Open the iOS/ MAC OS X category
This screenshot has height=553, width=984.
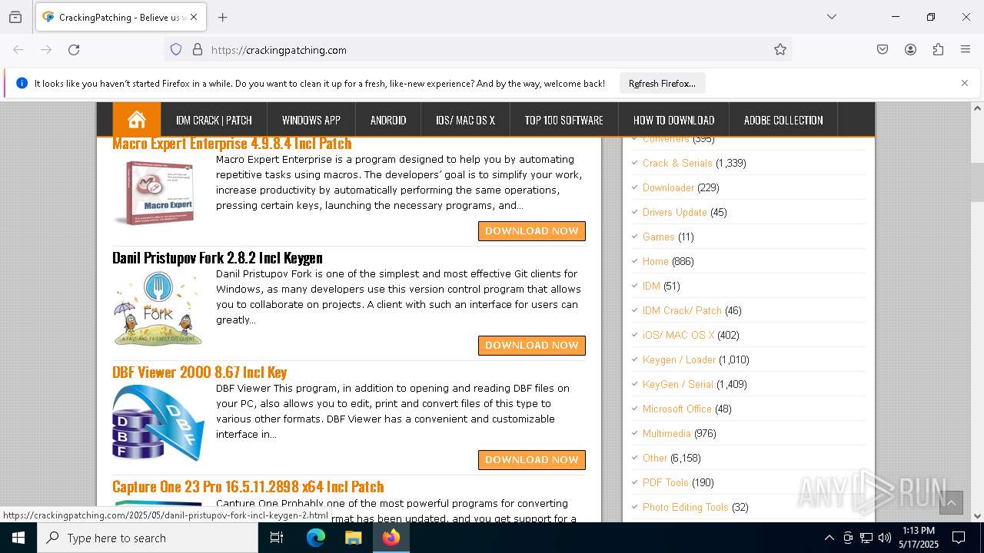coord(678,335)
